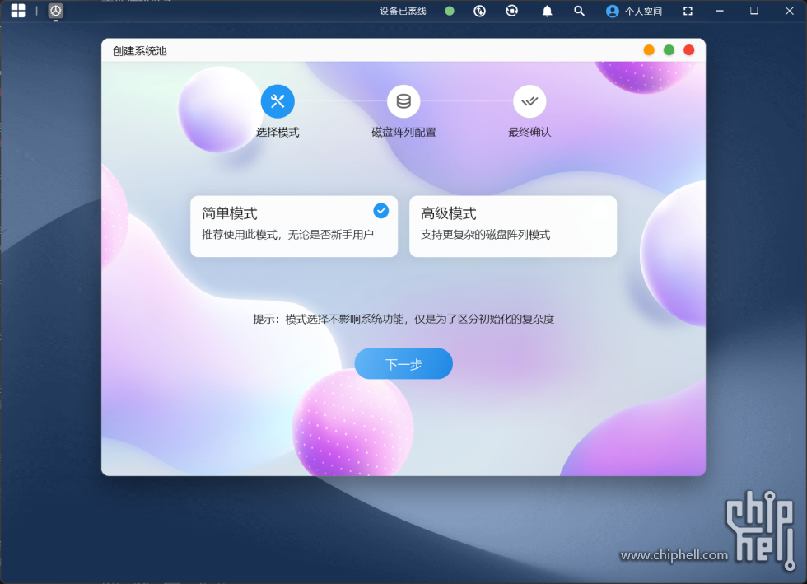Close the main application window
Viewport: 807px width, 584px height.
pyautogui.click(x=789, y=11)
